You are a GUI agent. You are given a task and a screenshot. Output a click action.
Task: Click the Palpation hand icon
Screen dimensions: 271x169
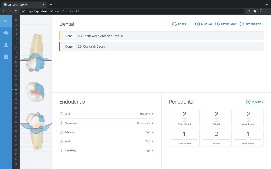[x=61, y=132]
